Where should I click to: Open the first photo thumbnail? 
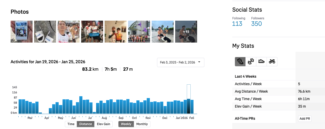(21, 32)
